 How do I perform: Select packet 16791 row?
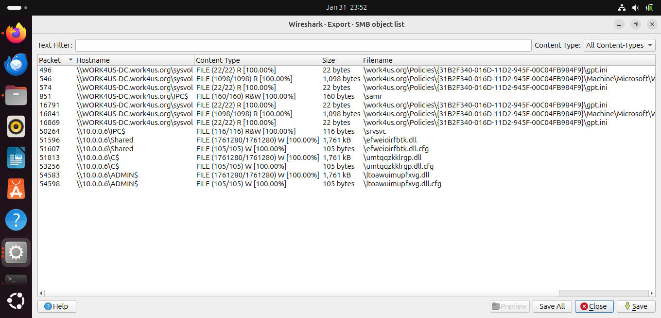click(x=347, y=105)
